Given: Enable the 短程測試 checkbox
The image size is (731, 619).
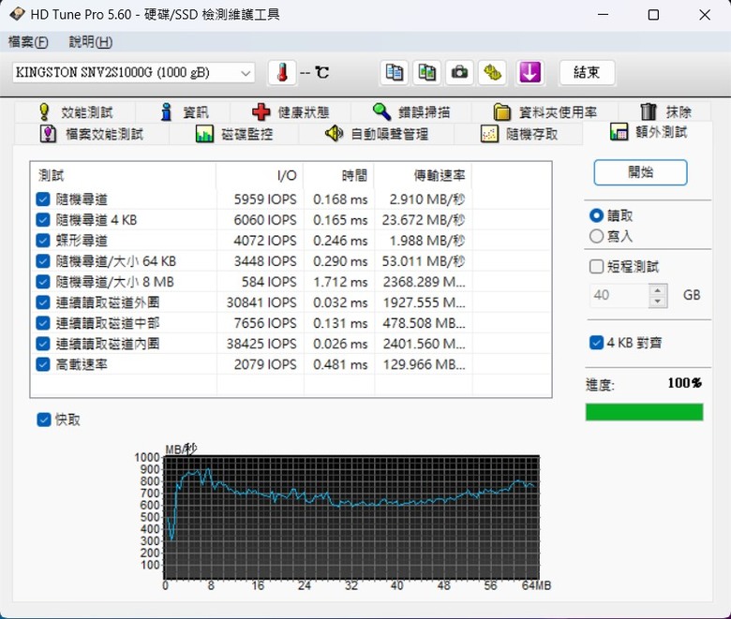Looking at the screenshot, I should (597, 267).
